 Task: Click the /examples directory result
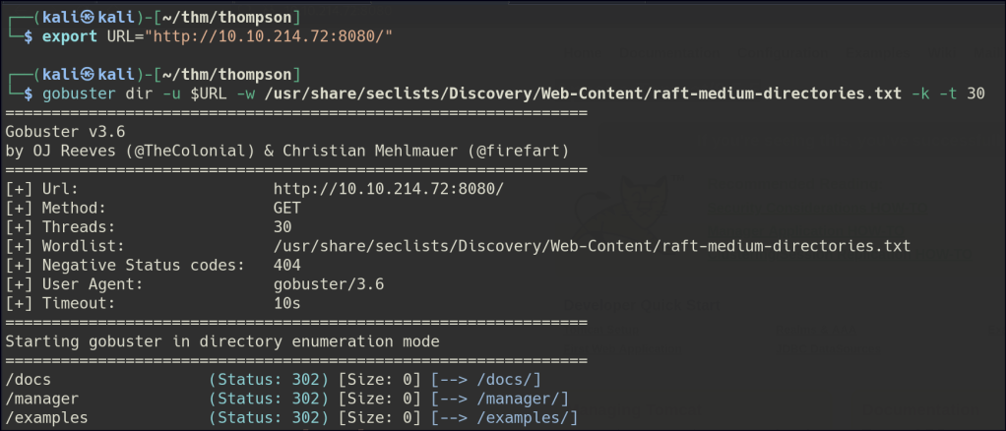pyautogui.click(x=45, y=417)
